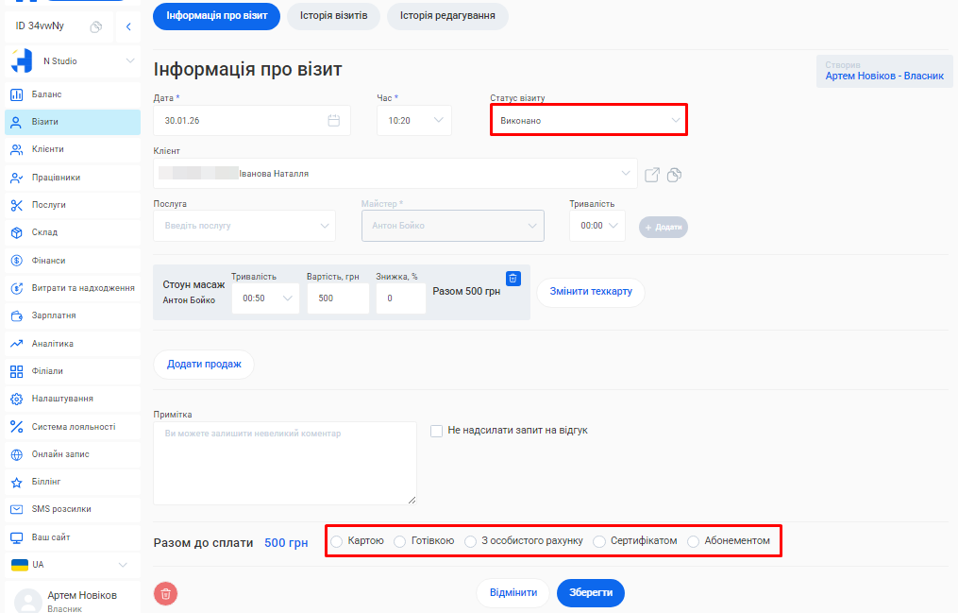Click the blue trash icon on service row
This screenshot has width=958, height=613.
[513, 278]
